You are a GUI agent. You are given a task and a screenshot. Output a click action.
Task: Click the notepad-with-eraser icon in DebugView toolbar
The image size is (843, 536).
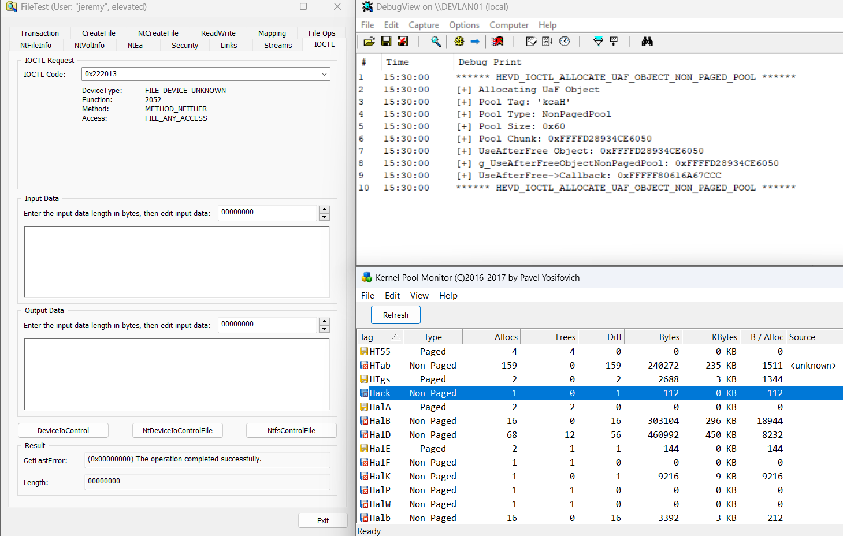(x=531, y=42)
